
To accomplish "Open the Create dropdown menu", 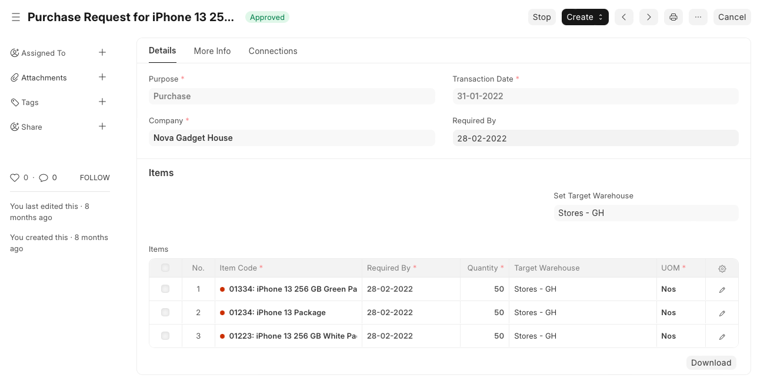I will click(584, 17).
